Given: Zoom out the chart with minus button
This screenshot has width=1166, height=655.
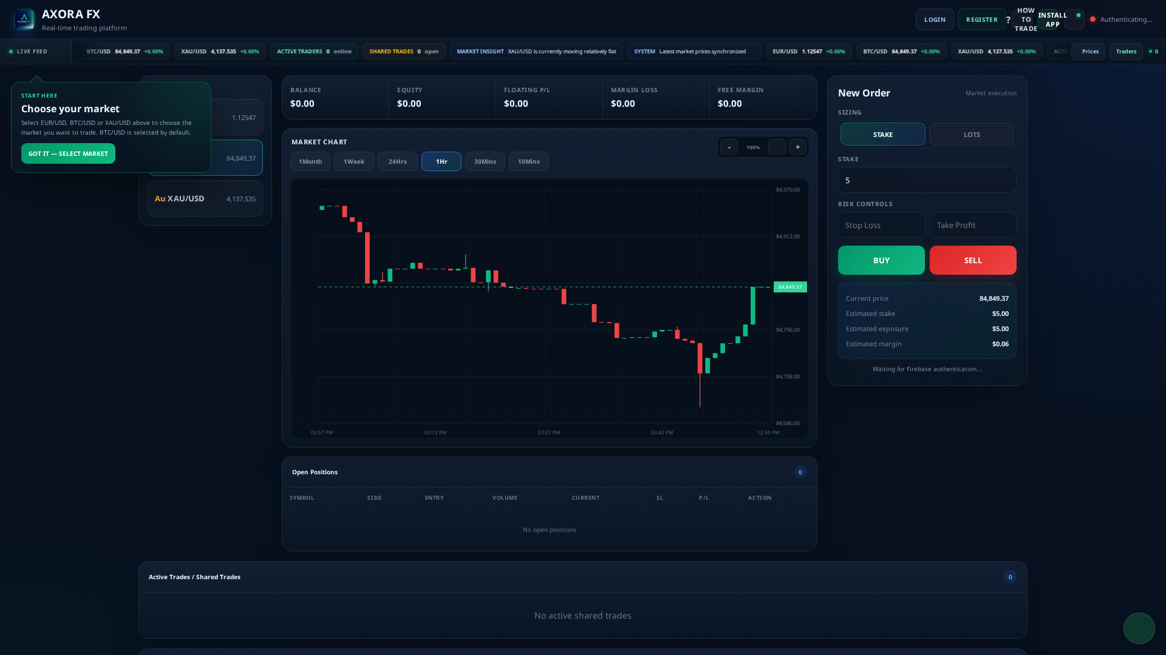Looking at the screenshot, I should point(729,147).
